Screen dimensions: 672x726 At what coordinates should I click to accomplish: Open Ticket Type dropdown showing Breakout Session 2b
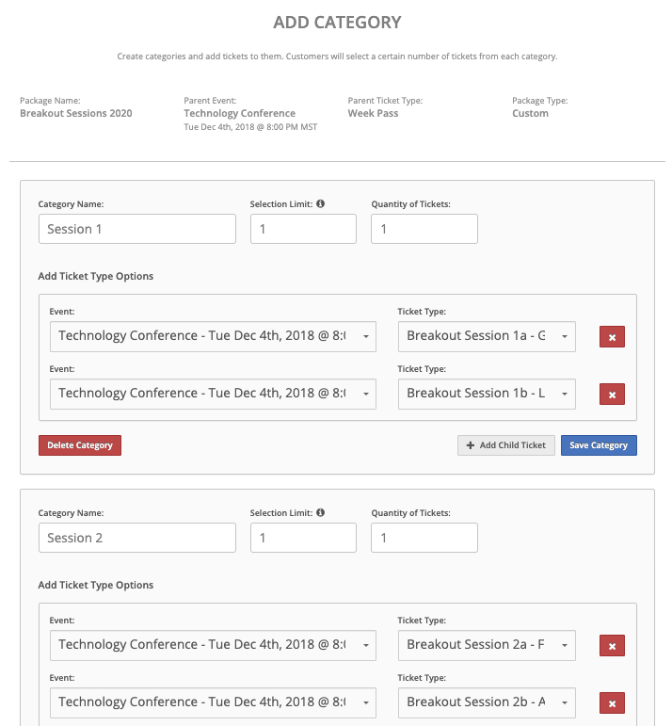487,702
